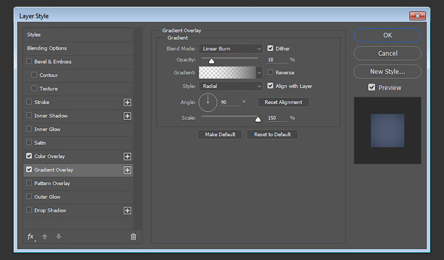This screenshot has width=444, height=260.
Task: Enable the Bevel & Emboss checkbox
Action: pos(29,61)
